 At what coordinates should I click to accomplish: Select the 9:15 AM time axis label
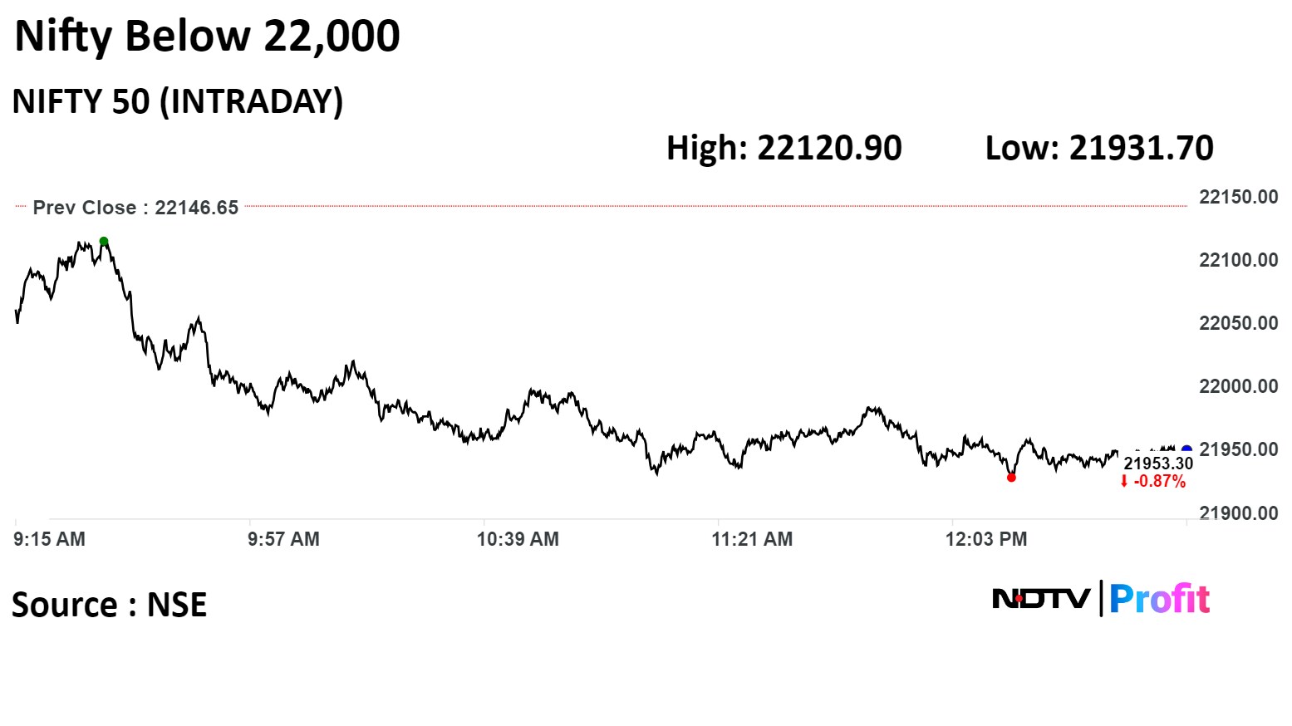click(50, 539)
